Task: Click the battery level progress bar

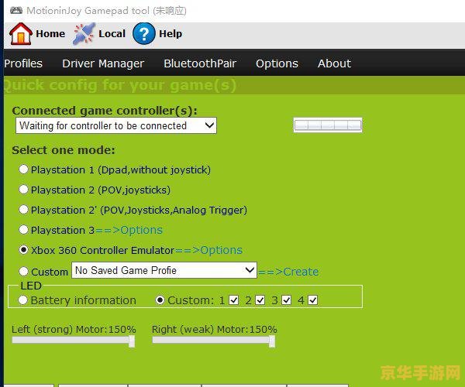Action: pos(328,125)
